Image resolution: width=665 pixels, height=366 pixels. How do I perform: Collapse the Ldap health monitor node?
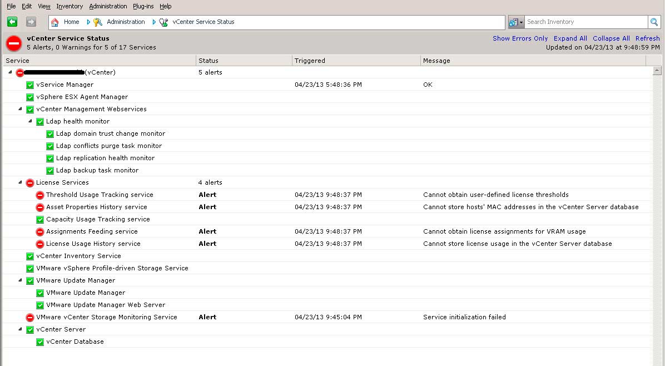(x=30, y=121)
